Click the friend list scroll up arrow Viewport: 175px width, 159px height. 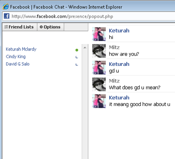point(85,47)
